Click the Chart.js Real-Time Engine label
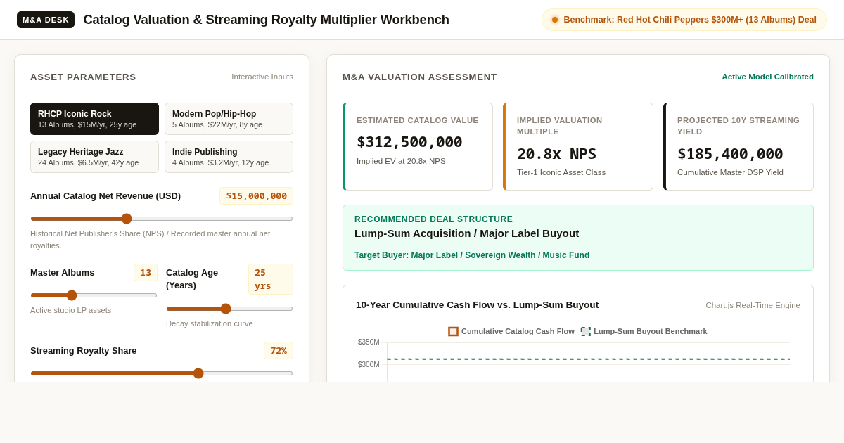Image resolution: width=844 pixels, height=443 pixels. [753, 305]
